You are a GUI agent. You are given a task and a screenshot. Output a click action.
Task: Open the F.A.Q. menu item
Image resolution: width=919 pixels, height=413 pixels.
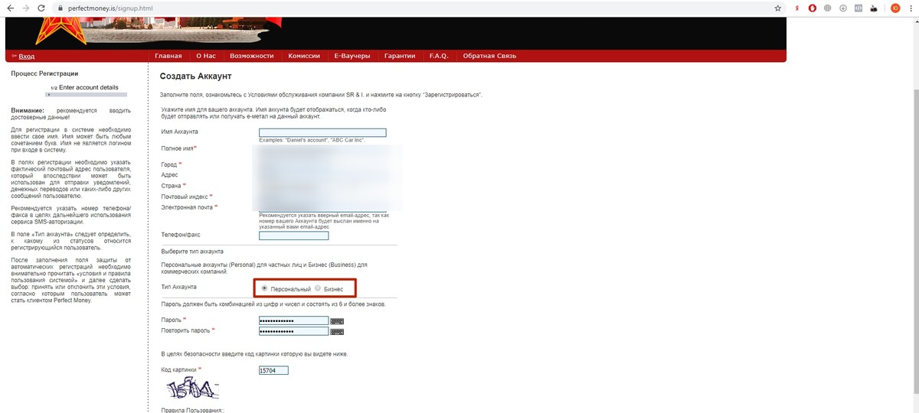click(x=439, y=56)
